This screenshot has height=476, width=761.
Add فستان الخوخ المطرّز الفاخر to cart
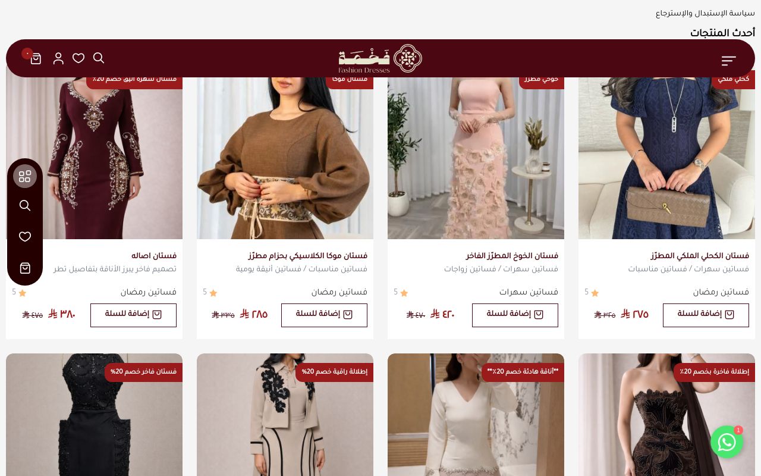click(x=515, y=315)
